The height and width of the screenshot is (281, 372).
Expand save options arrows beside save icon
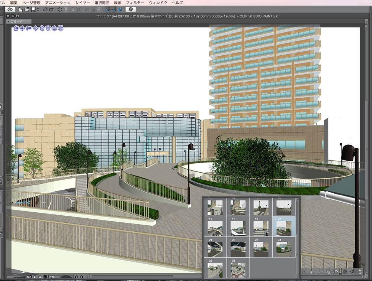38,10
